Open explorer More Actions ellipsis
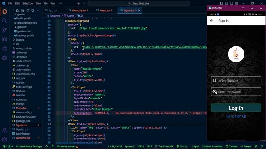This screenshot has height=149, width=266. (x=38, y=10)
